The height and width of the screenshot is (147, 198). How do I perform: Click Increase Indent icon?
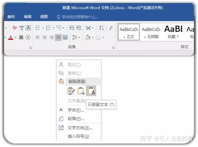click(x=79, y=28)
